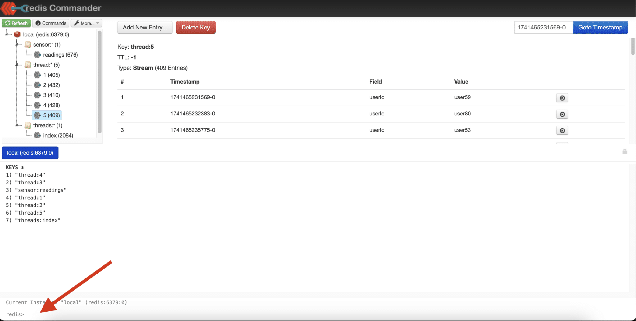The width and height of the screenshot is (636, 321).
Task: Open the Commands reference
Action: (50, 23)
